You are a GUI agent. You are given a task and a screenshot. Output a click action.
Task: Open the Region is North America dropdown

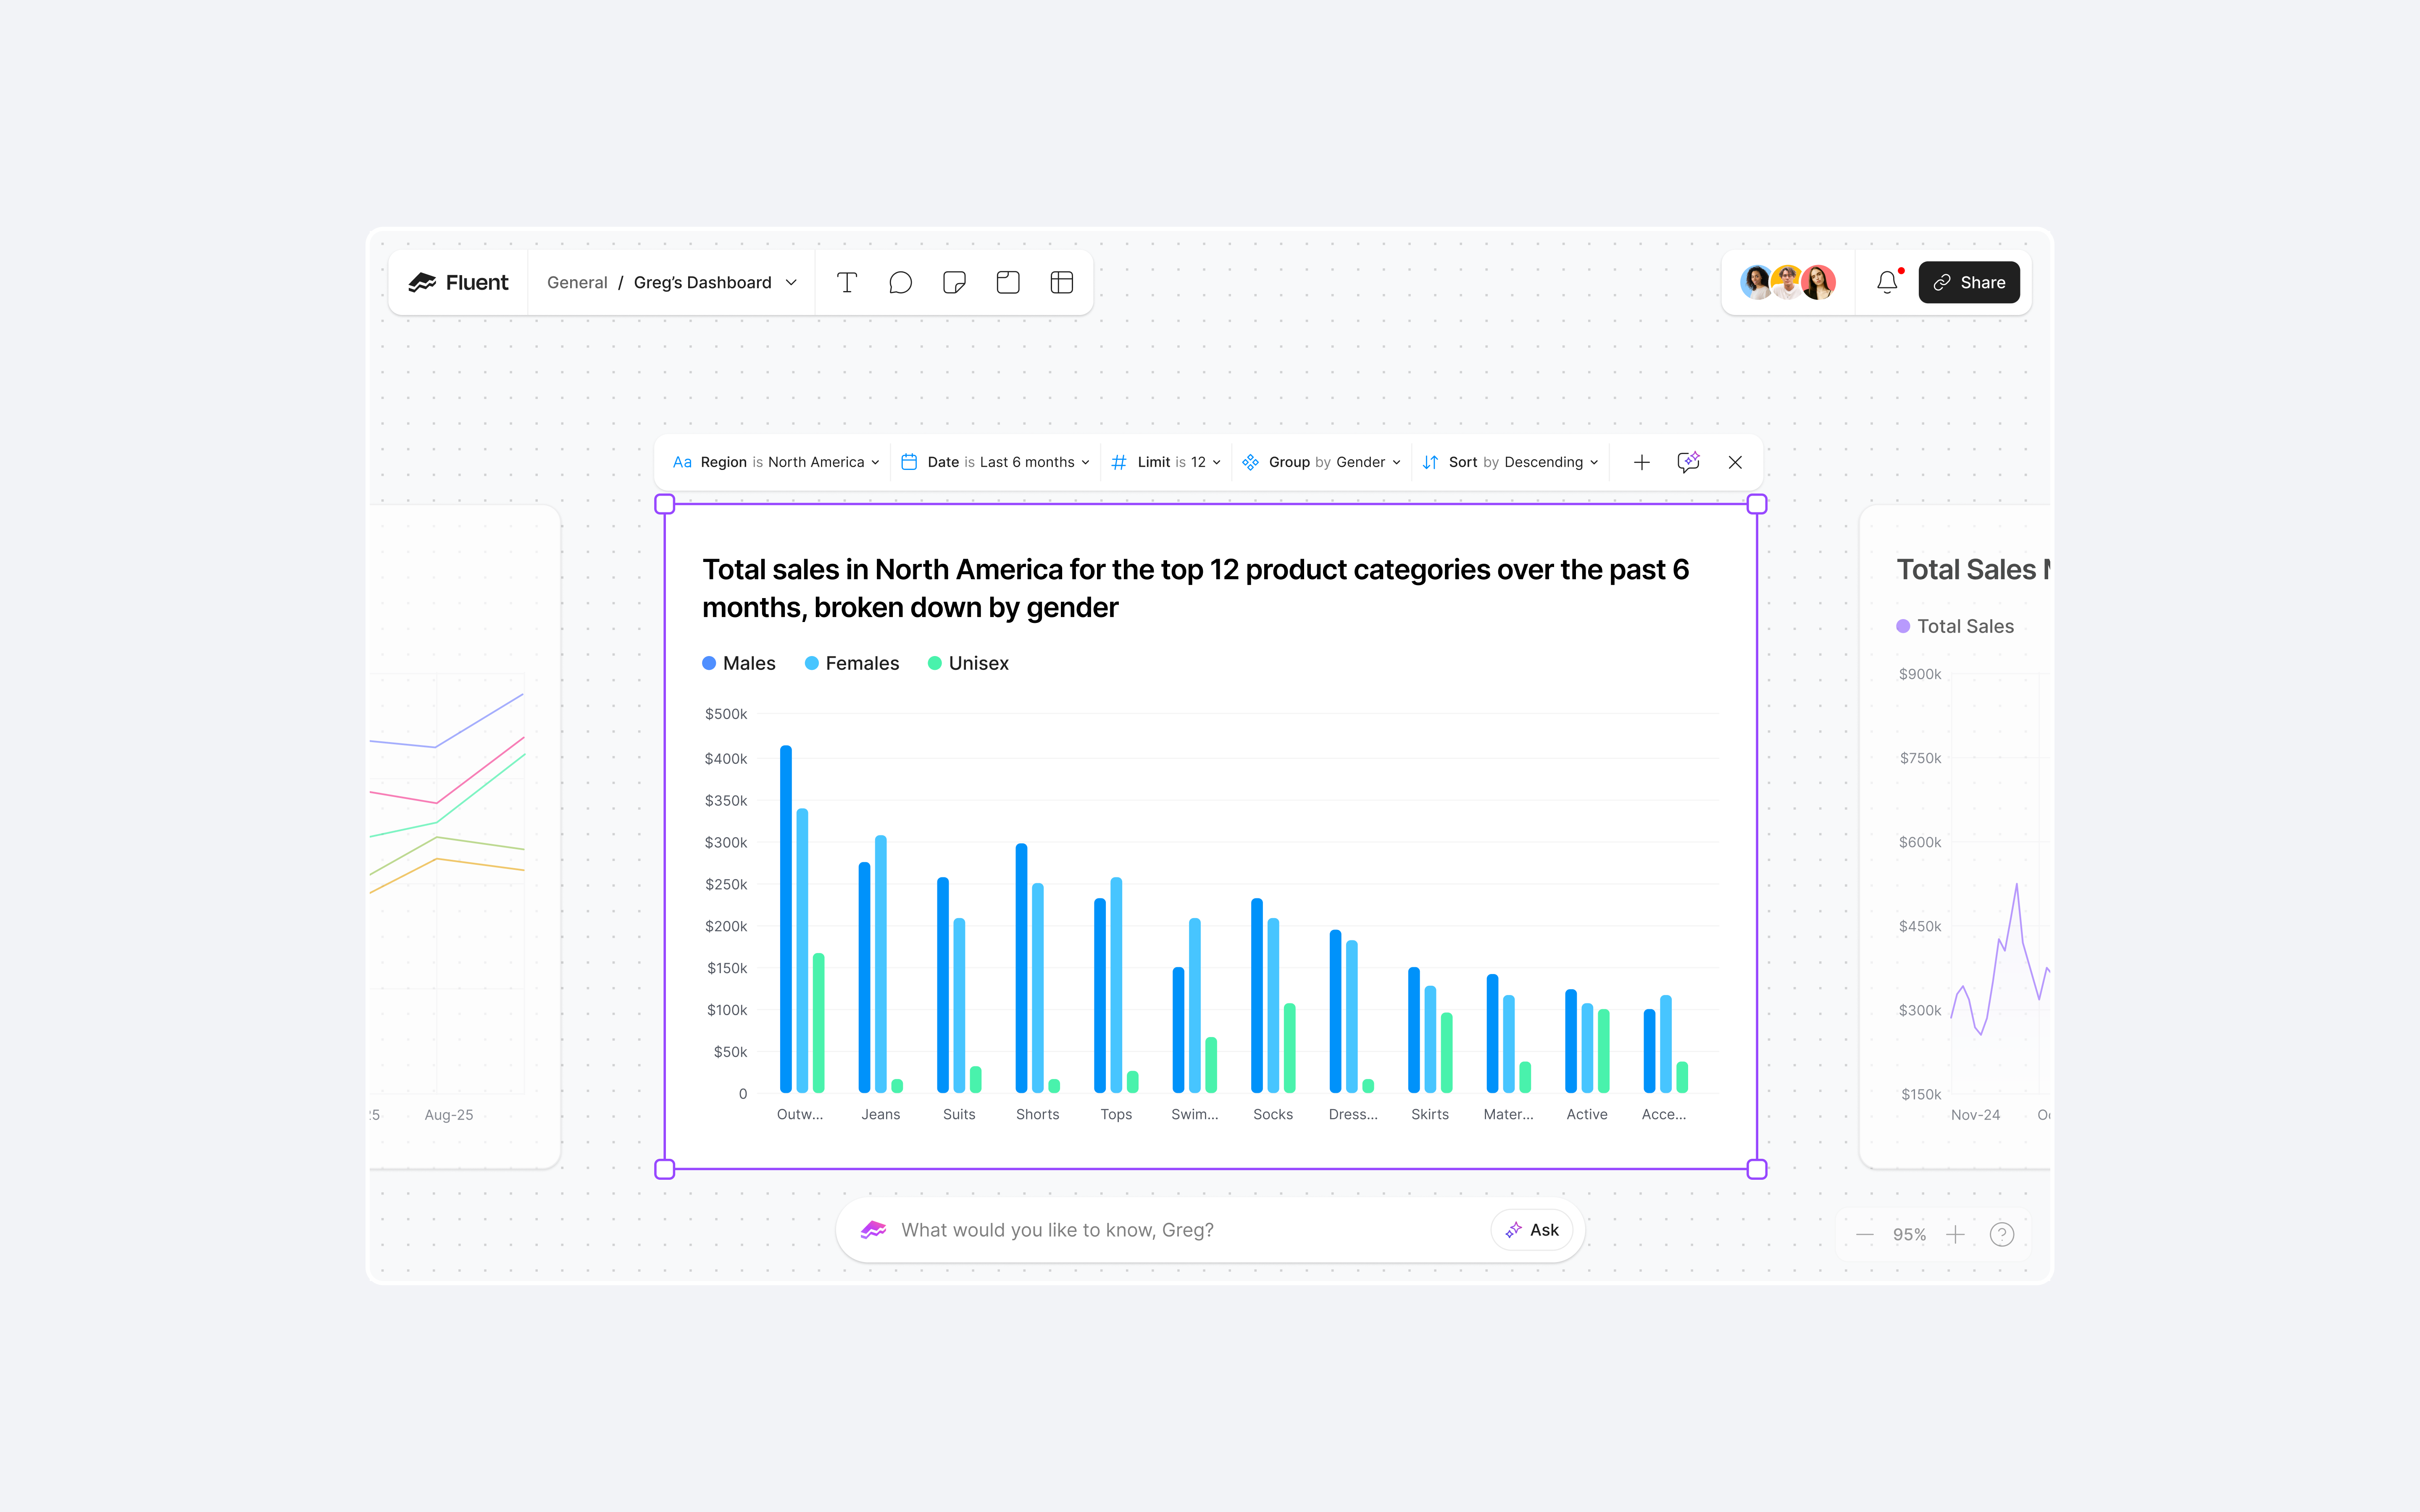(777, 462)
